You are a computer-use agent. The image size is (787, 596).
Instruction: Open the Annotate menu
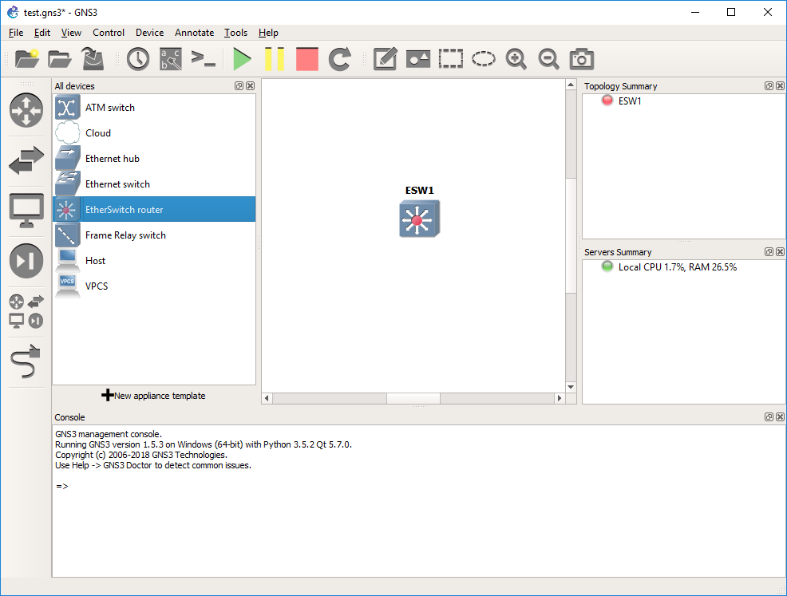[x=194, y=33]
